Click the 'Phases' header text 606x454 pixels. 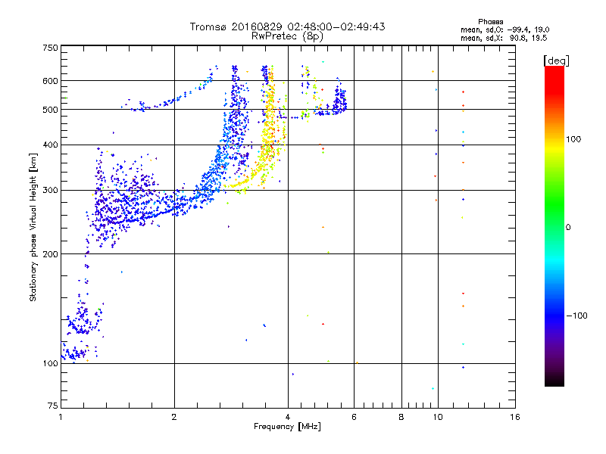click(x=490, y=22)
